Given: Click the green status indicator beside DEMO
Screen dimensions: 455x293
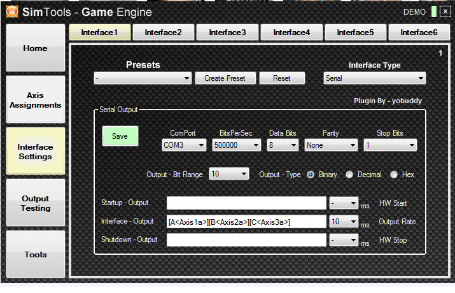Looking at the screenshot, I should (x=434, y=12).
